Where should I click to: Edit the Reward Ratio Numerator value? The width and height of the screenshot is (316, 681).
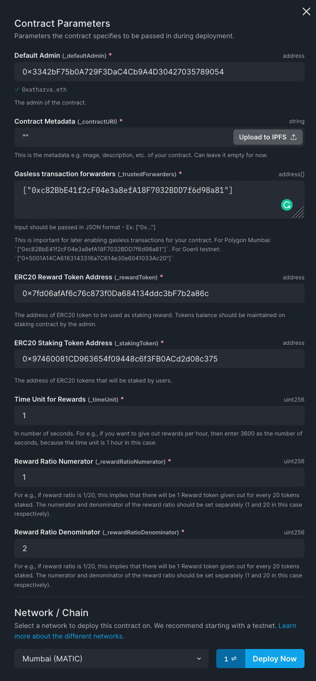tap(159, 477)
